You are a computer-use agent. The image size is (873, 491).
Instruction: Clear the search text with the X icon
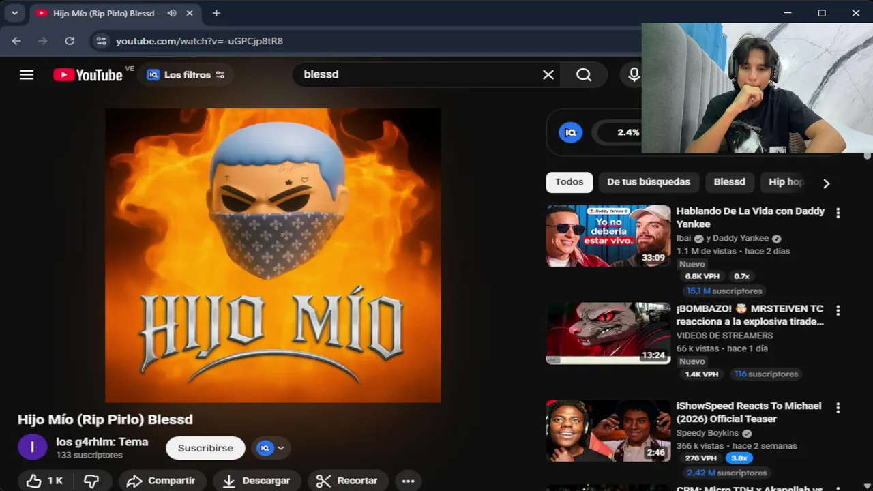tap(548, 75)
